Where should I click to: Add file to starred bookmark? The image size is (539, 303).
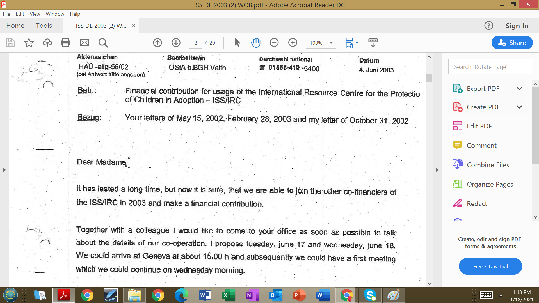pyautogui.click(x=29, y=43)
